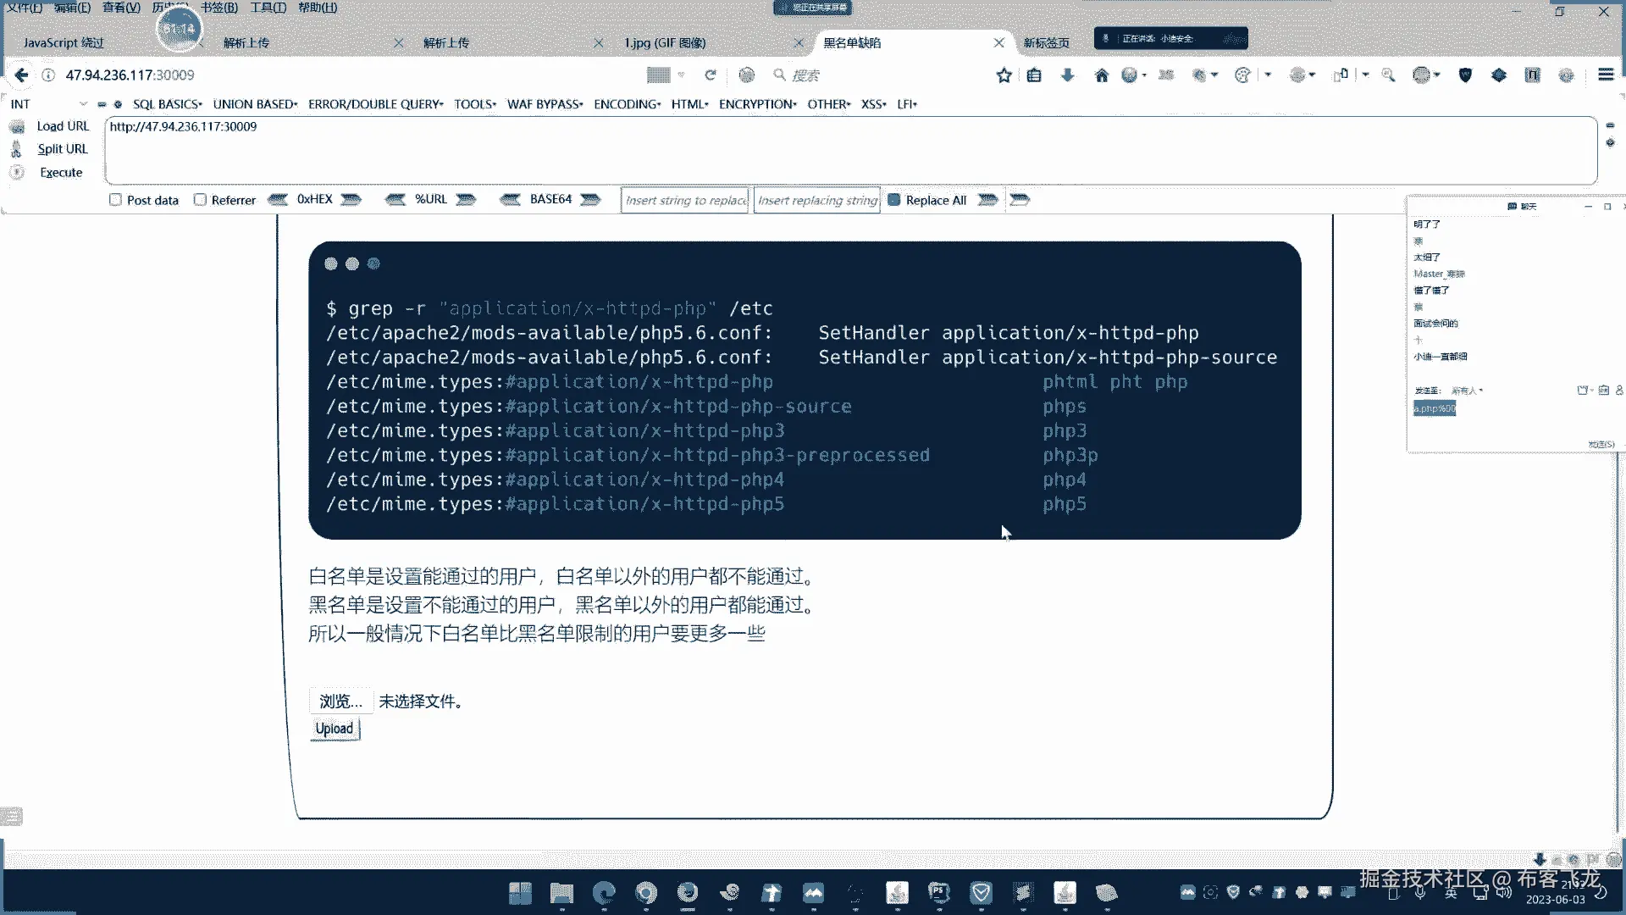1626x915 pixels.
Task: Open the downloads arrow icon
Action: pyautogui.click(x=1067, y=75)
